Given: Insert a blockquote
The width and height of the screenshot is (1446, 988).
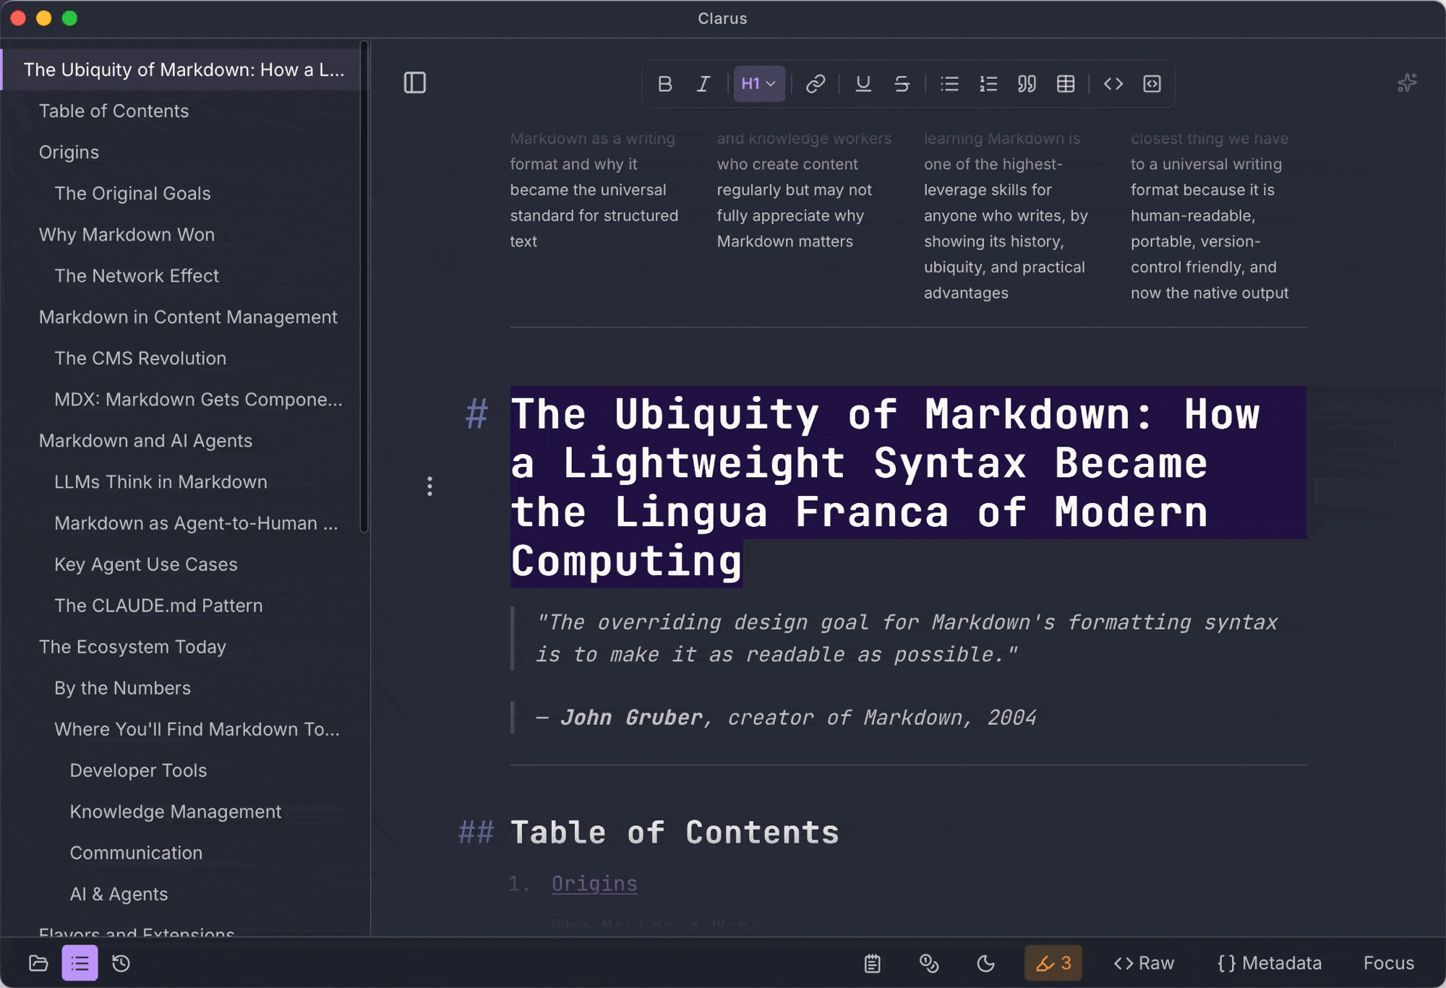Looking at the screenshot, I should [x=1027, y=84].
